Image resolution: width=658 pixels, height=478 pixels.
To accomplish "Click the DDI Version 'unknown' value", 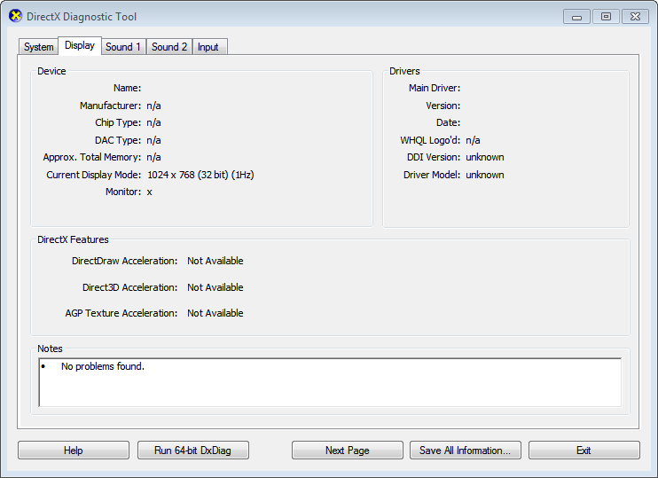I will point(485,157).
